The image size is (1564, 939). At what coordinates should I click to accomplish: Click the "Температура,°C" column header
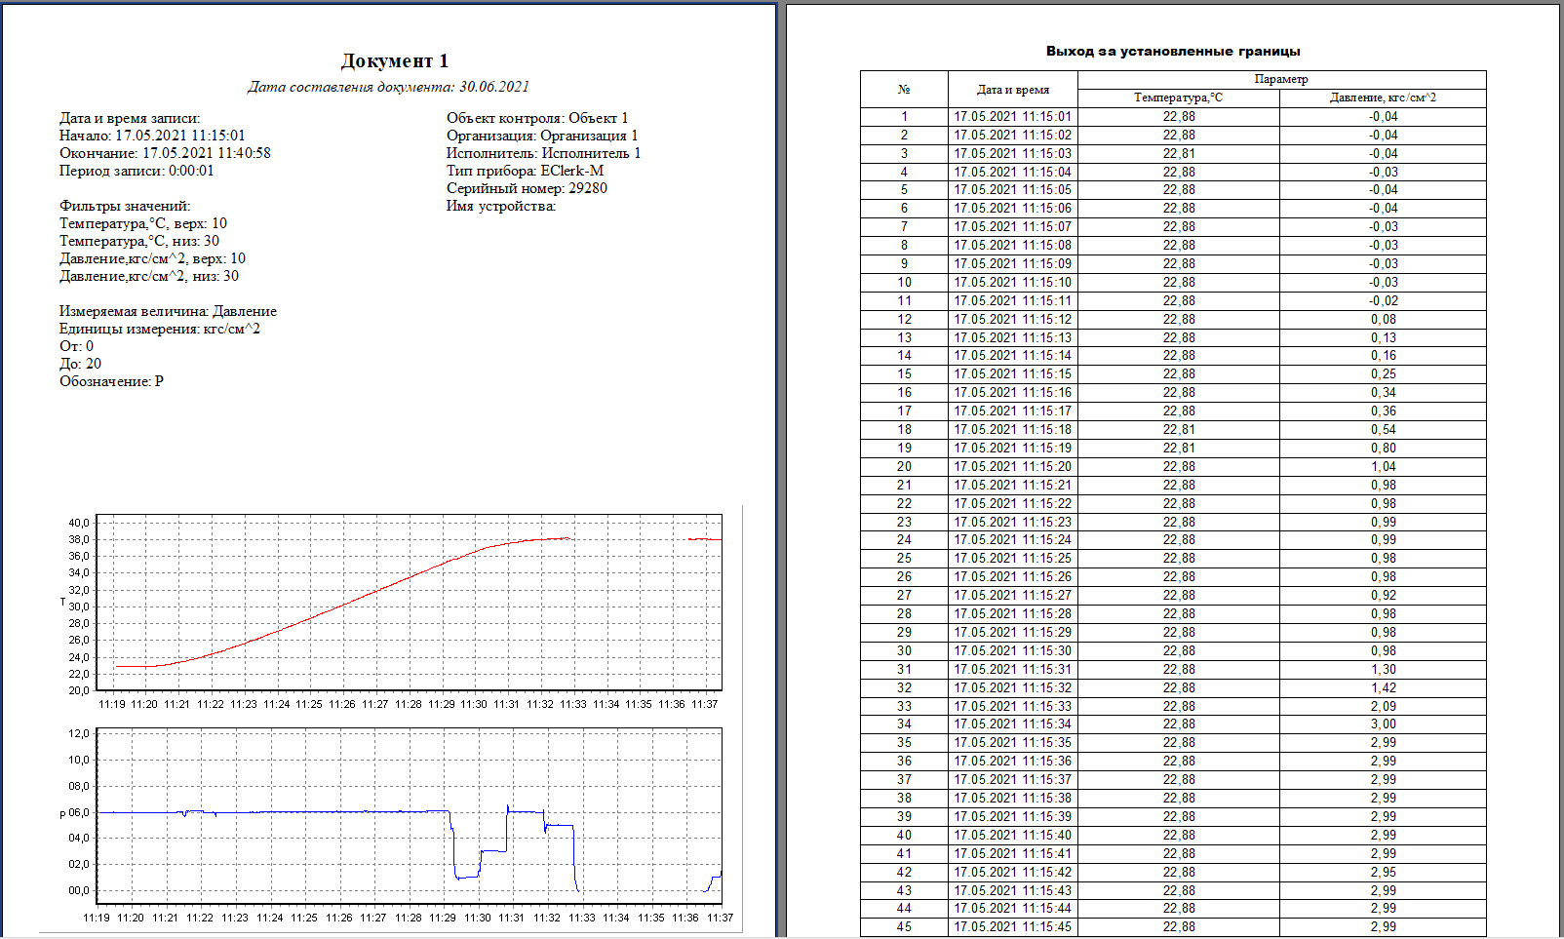point(1178,98)
